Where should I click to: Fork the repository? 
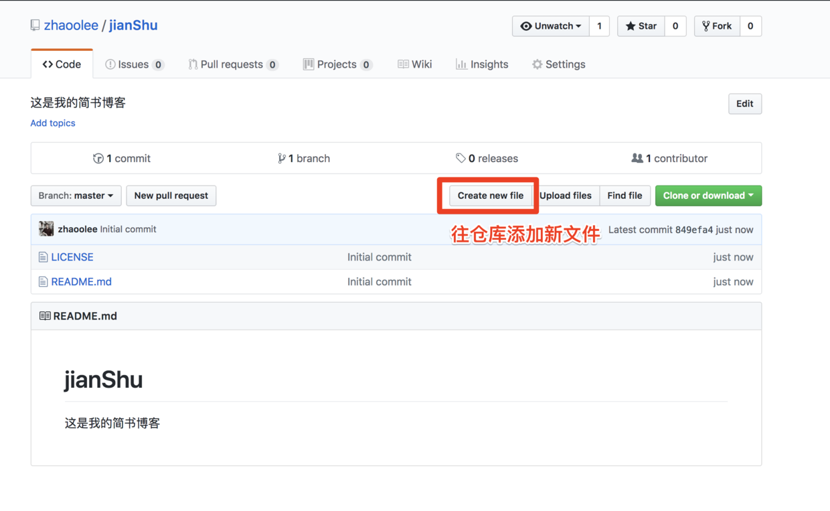(717, 26)
